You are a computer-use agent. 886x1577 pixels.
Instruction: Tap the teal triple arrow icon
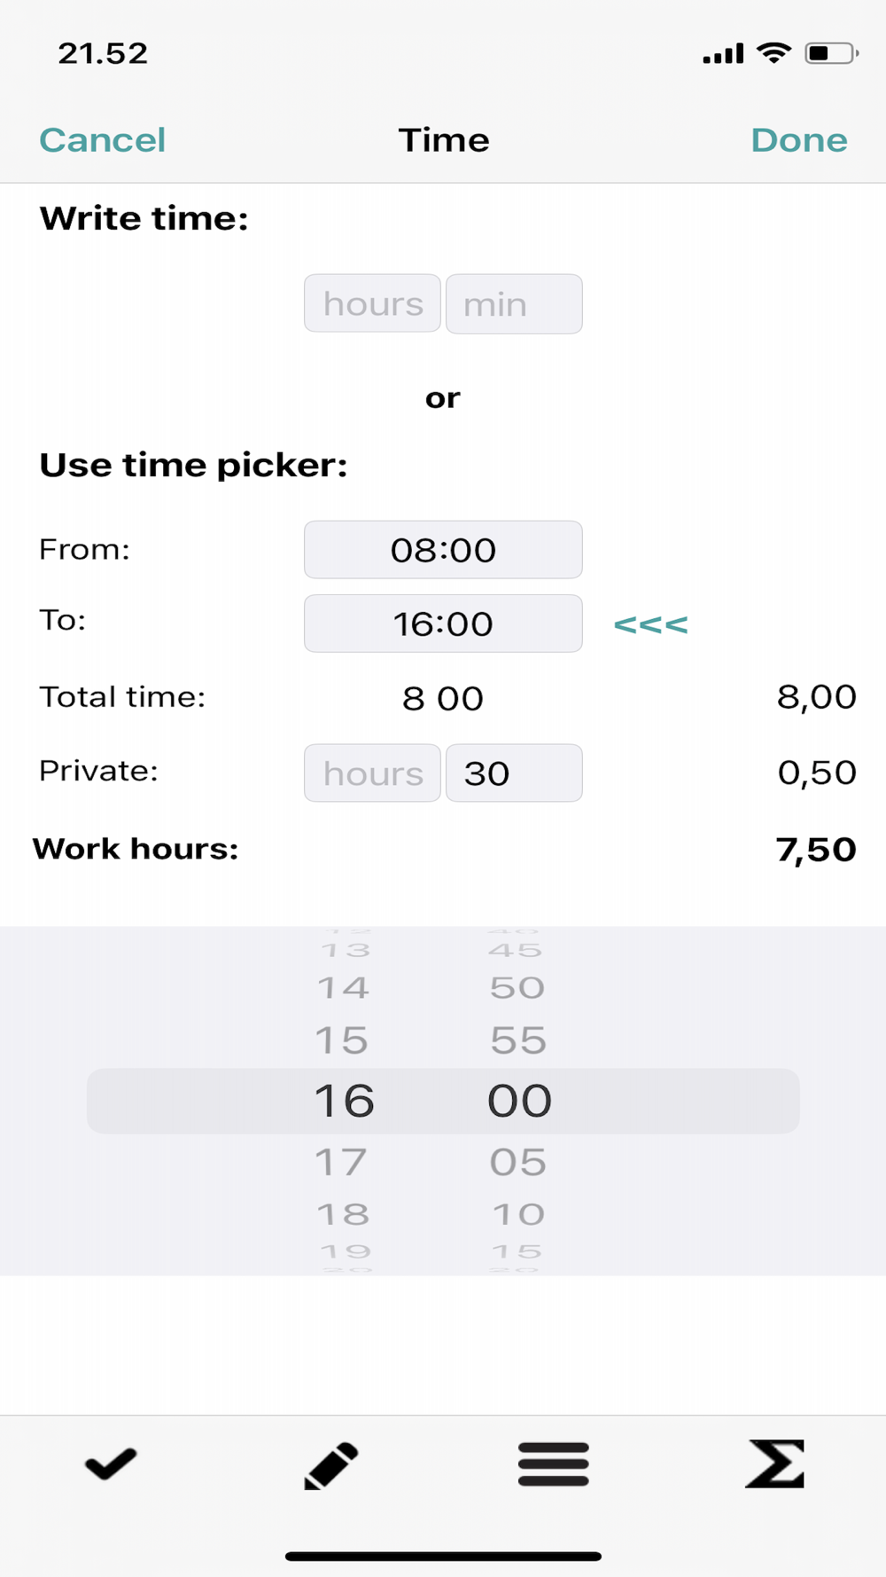pos(650,625)
